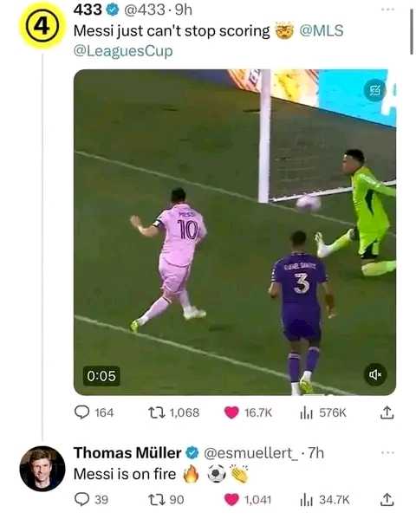The height and width of the screenshot is (519, 416).
Task: Click the @esmuellert_ handle
Action: (250, 453)
